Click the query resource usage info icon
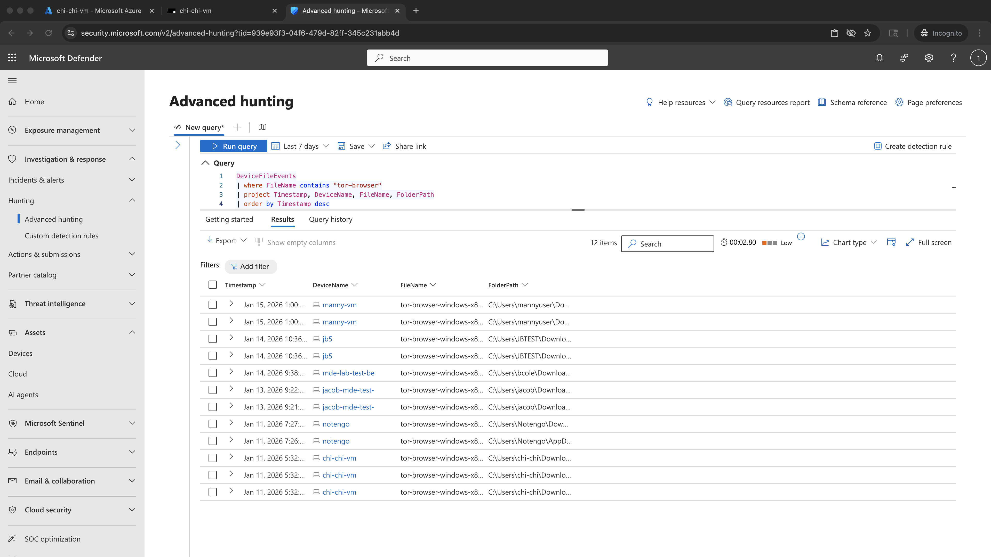The height and width of the screenshot is (557, 991). coord(801,236)
